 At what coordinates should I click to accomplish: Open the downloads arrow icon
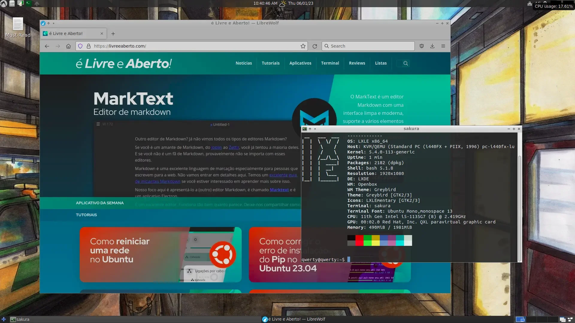432,46
